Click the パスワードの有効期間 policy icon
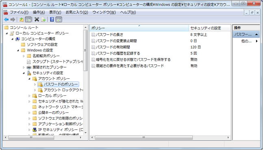This screenshot has width=263, height=150. pos(93,47)
